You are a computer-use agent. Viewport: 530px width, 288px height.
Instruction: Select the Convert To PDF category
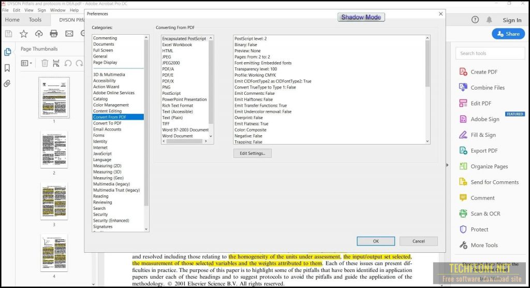107,123
